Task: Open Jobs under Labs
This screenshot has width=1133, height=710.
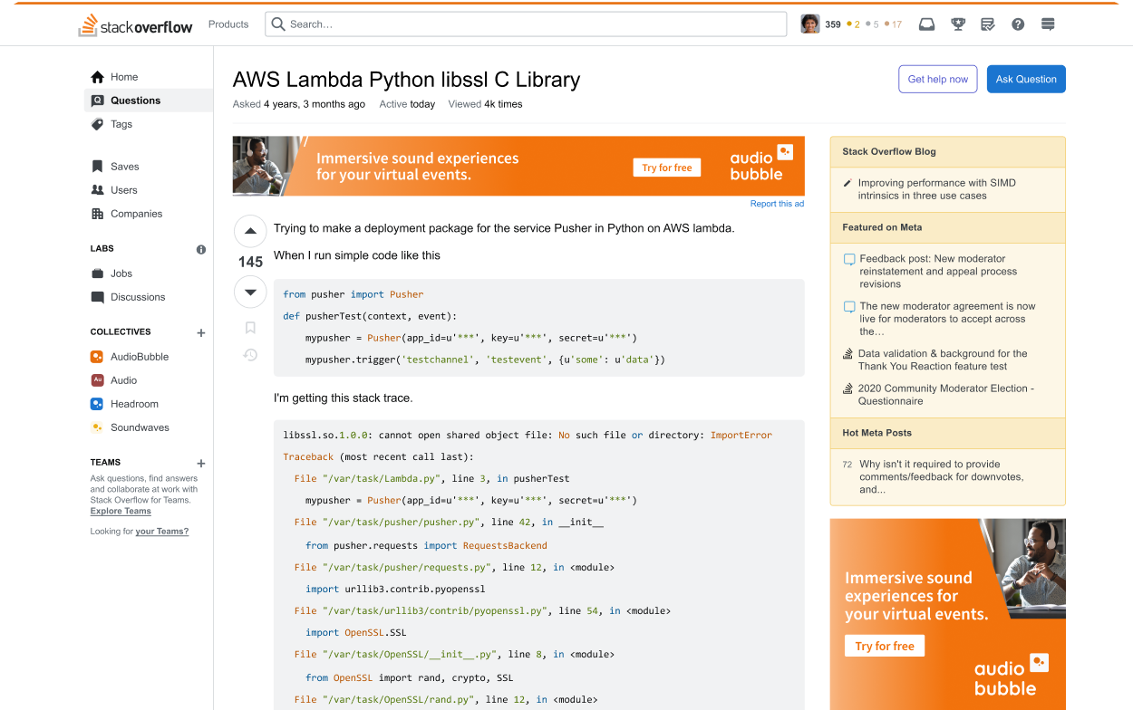Action: 149,273
